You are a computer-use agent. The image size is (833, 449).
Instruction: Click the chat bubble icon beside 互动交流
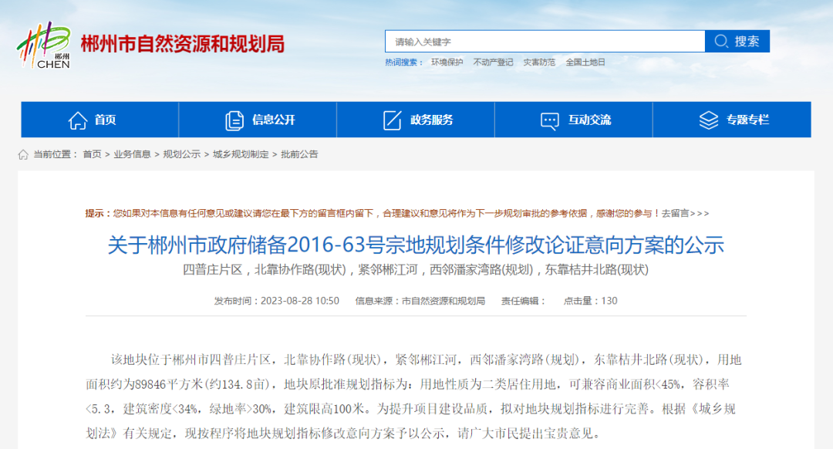(x=550, y=121)
